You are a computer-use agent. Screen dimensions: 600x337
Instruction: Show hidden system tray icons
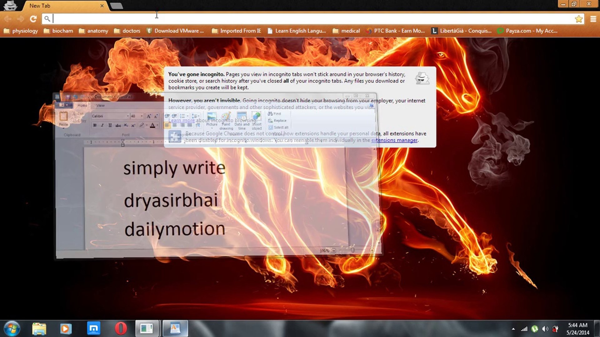click(x=513, y=329)
